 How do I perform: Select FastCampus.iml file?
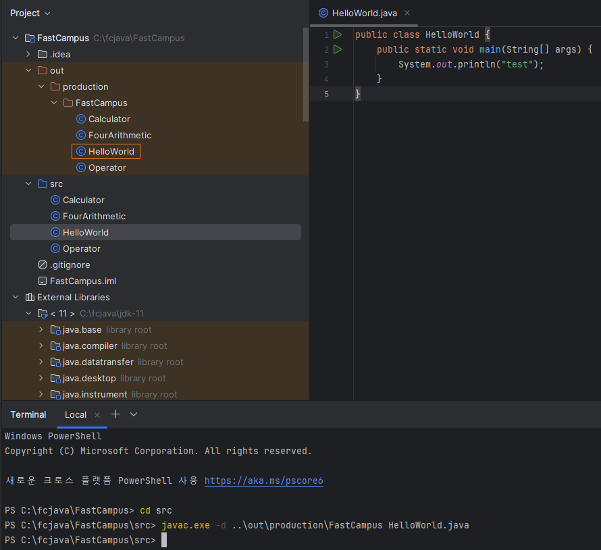point(83,281)
